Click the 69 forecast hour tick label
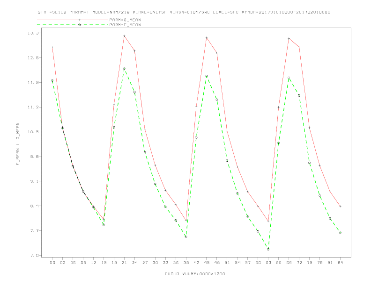The image size is (371, 286). (289, 263)
